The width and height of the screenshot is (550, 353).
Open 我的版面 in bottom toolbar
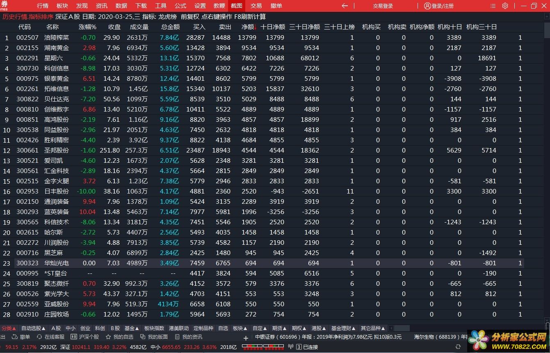point(154,337)
